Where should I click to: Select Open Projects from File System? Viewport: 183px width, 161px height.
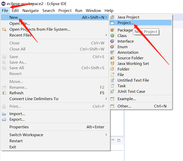pos(40,29)
